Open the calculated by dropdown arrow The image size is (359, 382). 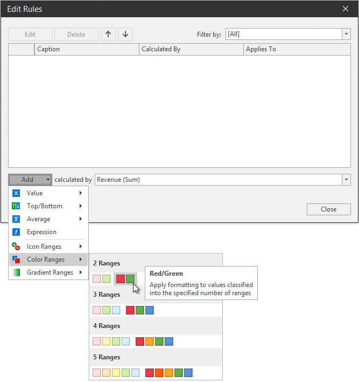click(347, 180)
